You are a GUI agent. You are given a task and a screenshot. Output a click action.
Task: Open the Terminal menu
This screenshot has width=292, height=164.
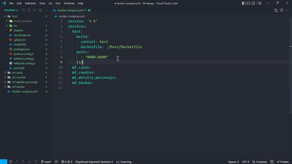coord(69,3)
